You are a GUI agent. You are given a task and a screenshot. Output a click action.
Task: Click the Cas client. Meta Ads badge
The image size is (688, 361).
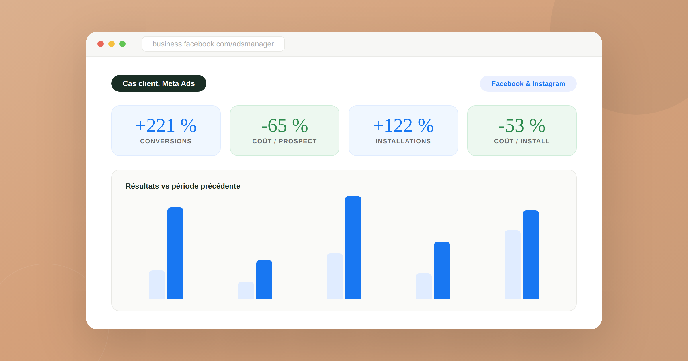pos(159,83)
